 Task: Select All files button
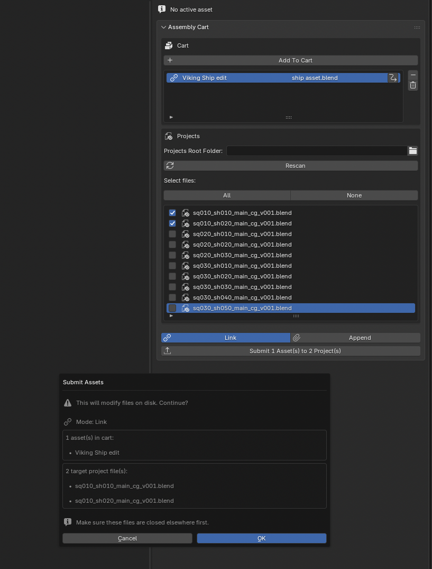(x=227, y=195)
